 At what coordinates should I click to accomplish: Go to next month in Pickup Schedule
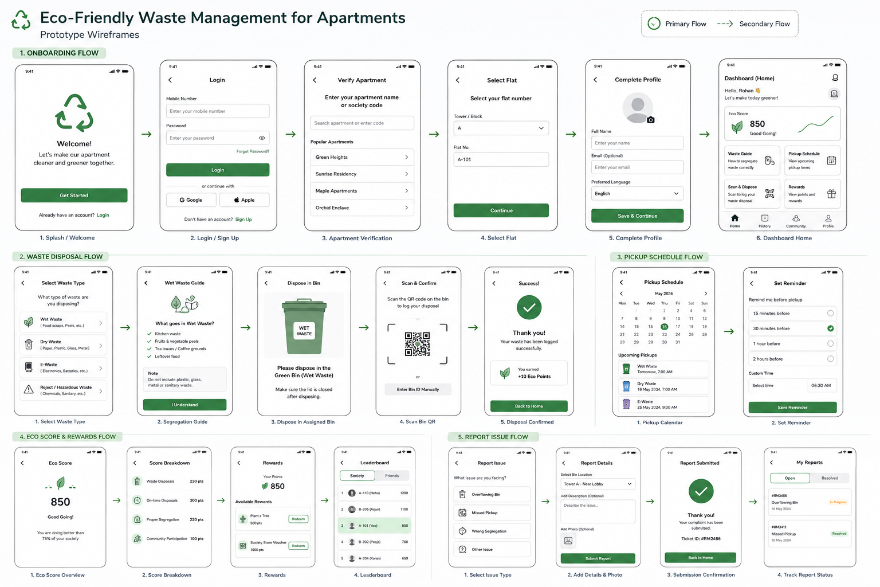click(706, 293)
